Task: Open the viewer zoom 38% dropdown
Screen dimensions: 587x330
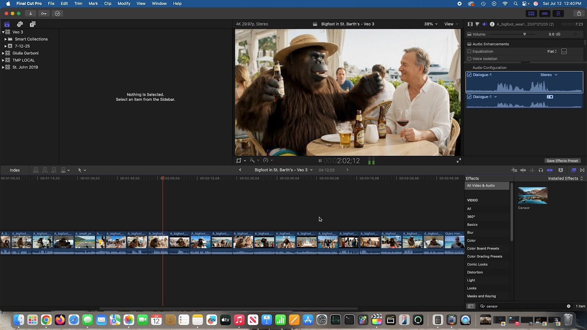Action: coord(430,24)
